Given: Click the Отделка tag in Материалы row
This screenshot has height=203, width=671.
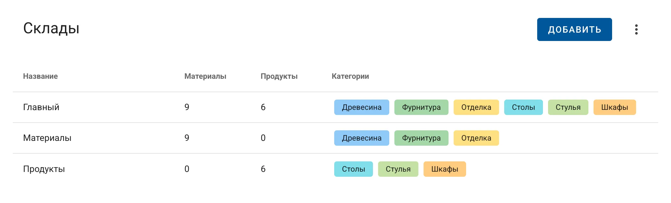Looking at the screenshot, I should click(x=476, y=138).
